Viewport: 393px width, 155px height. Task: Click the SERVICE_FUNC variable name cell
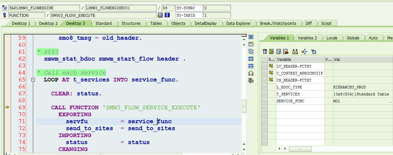[x=300, y=101]
